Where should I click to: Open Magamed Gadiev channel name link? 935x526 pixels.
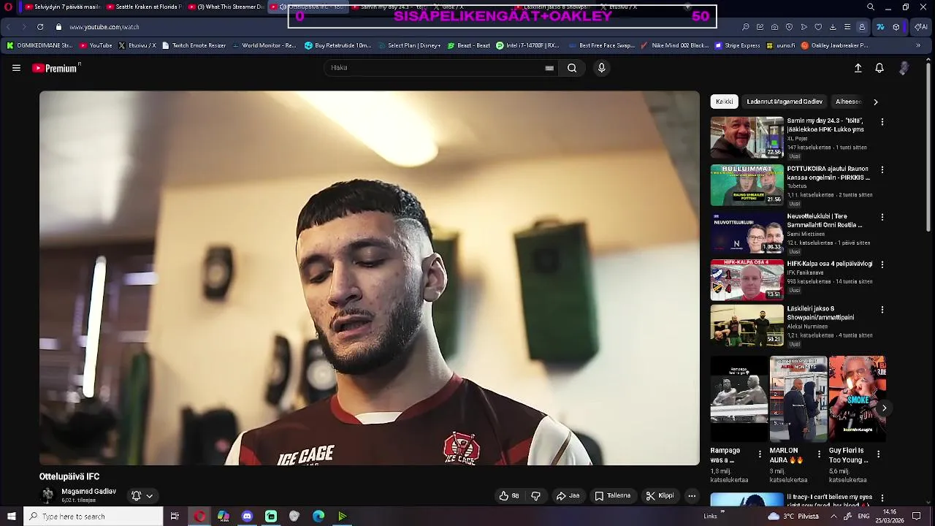point(88,492)
